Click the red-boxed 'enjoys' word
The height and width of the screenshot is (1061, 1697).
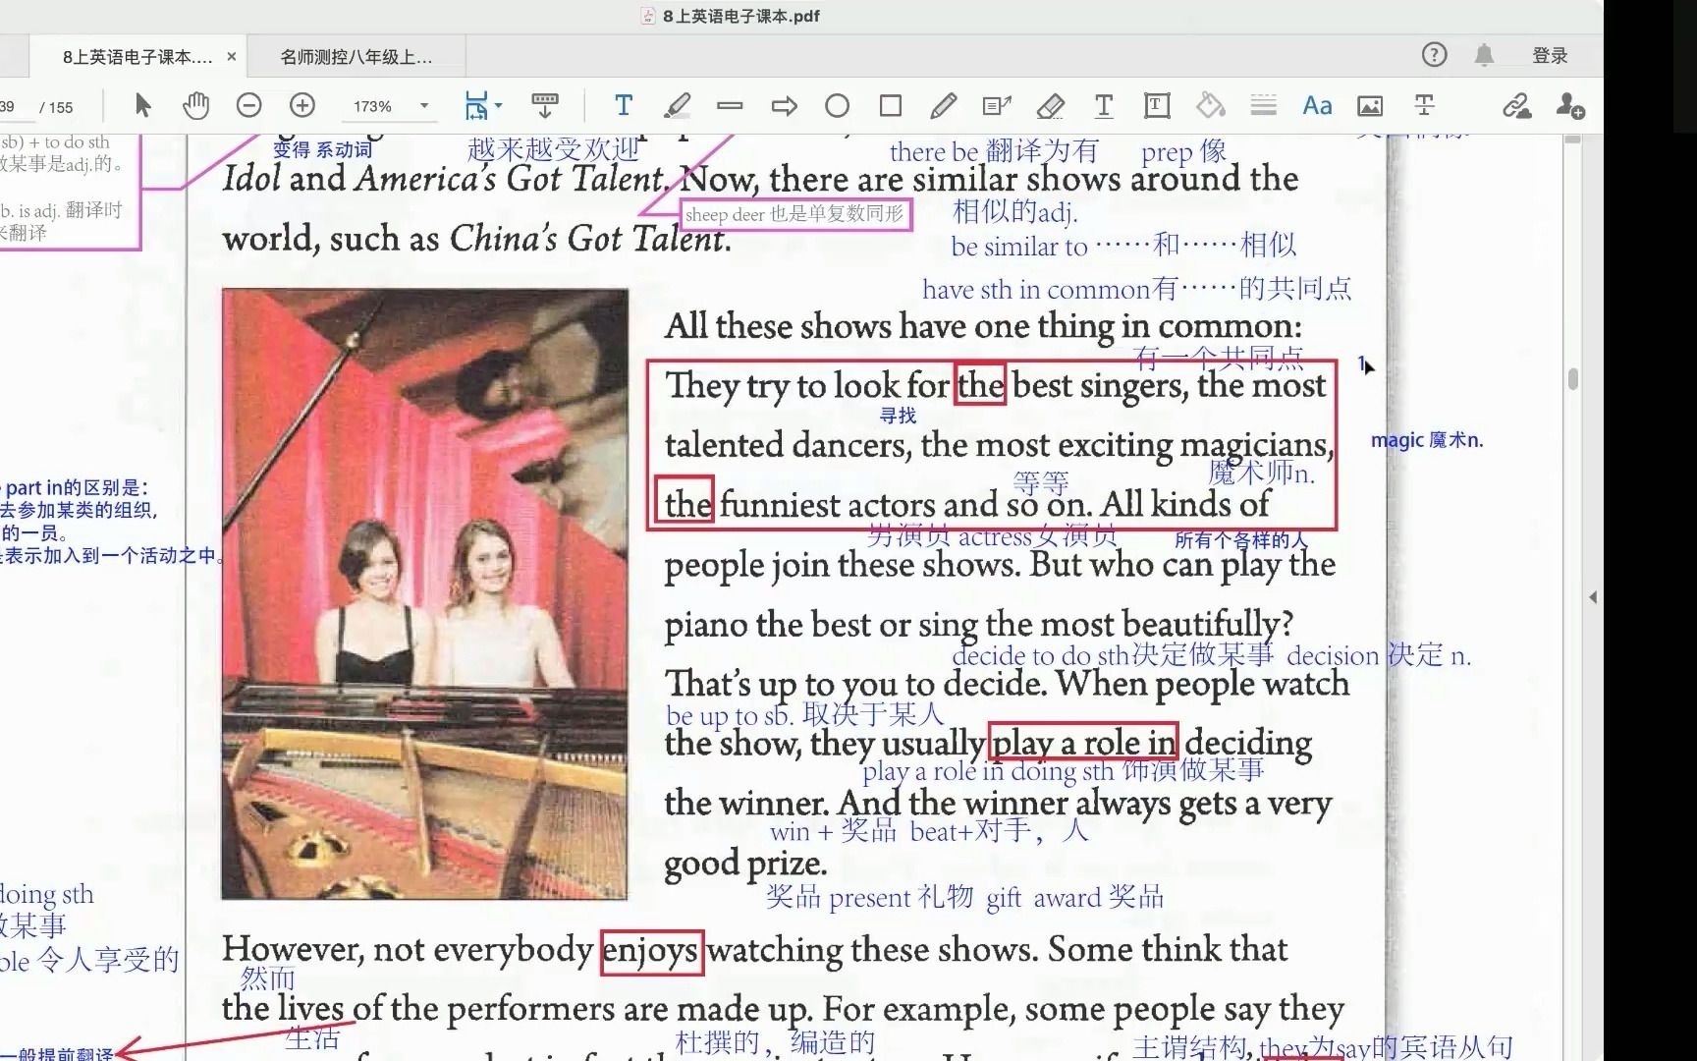click(x=651, y=951)
